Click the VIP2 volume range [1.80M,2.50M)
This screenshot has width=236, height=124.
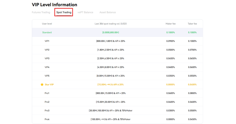(x=110, y=50)
